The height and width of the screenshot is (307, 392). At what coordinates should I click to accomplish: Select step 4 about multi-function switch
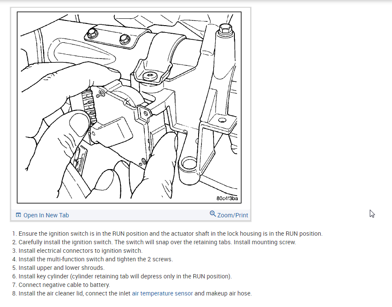(x=93, y=259)
